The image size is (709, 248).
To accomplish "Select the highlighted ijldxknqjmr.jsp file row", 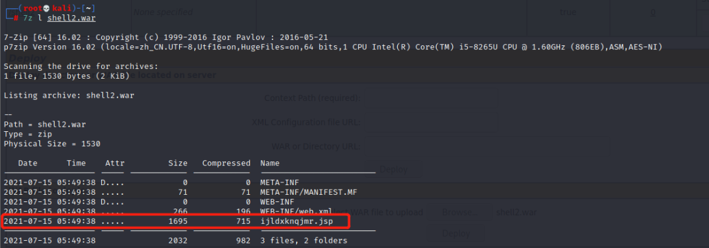I will click(x=177, y=222).
